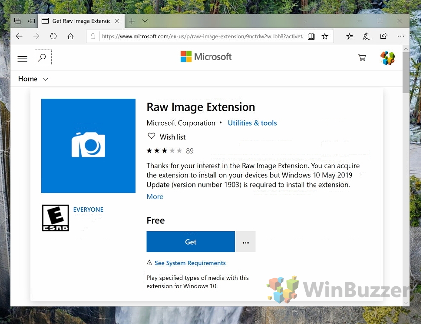Image resolution: width=421 pixels, height=324 pixels.
Task: Open the tabs you've set aside icon
Action: pos(17,21)
